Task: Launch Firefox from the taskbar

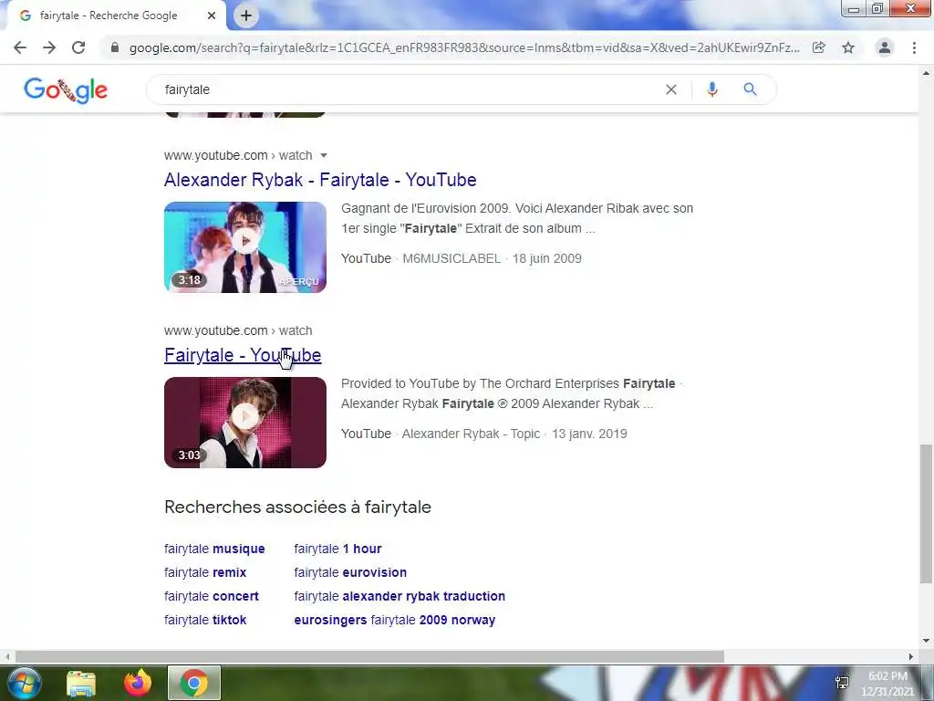Action: click(x=138, y=683)
